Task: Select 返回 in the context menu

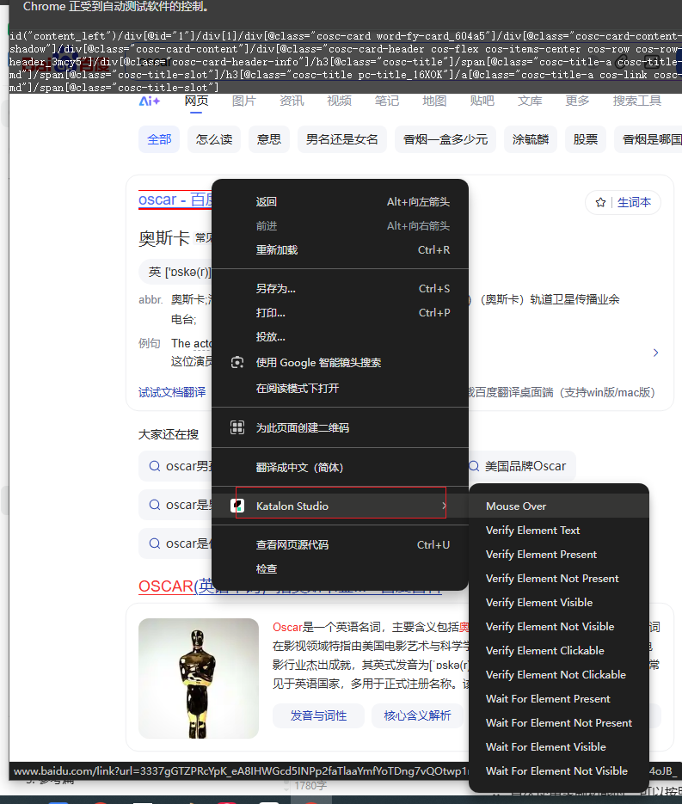Action: click(x=340, y=202)
